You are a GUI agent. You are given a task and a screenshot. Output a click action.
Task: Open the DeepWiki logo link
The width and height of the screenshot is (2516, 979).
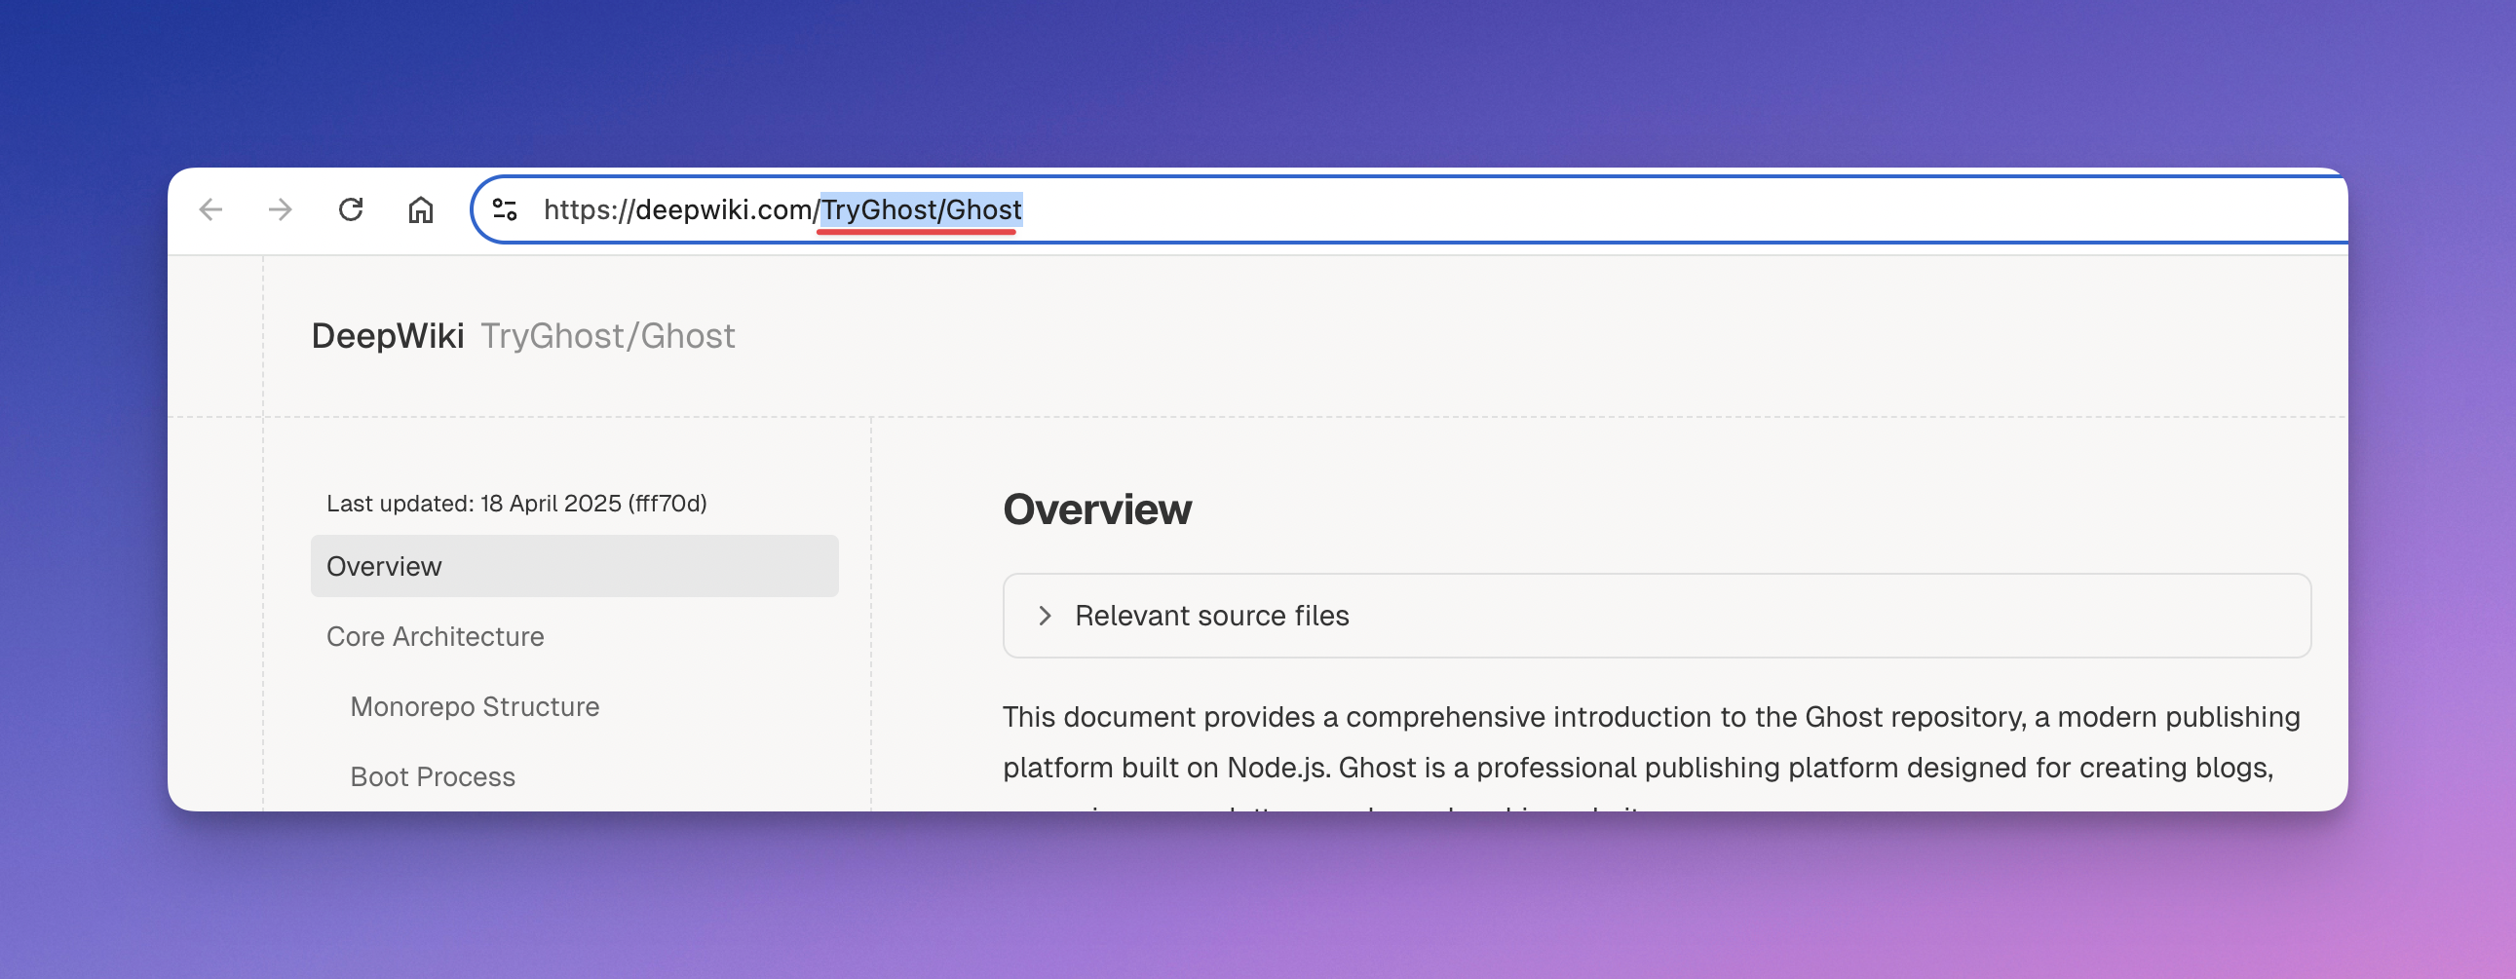coord(388,336)
